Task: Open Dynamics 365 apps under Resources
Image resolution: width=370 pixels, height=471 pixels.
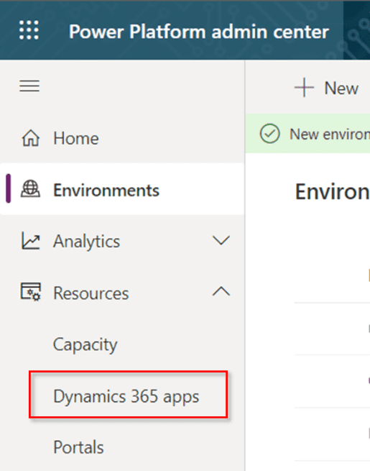Action: [x=126, y=396]
